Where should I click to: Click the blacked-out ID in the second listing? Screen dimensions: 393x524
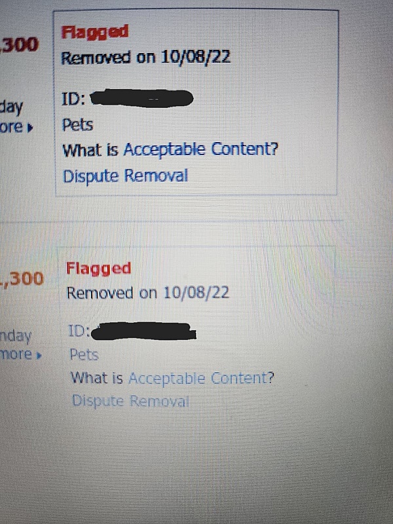[143, 331]
